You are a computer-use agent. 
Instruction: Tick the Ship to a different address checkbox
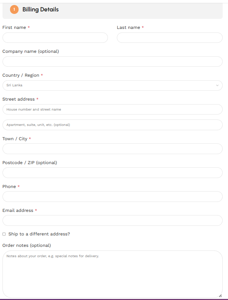coord(4,234)
